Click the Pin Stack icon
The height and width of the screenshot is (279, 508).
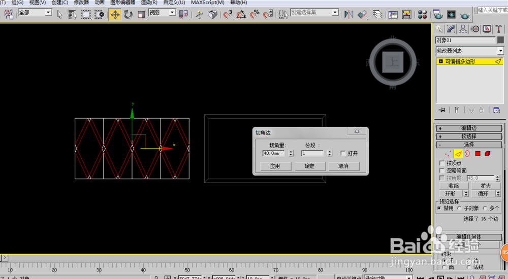pos(442,110)
